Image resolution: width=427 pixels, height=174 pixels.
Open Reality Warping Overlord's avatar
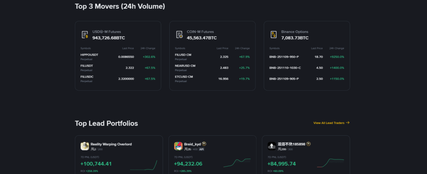coord(85,146)
